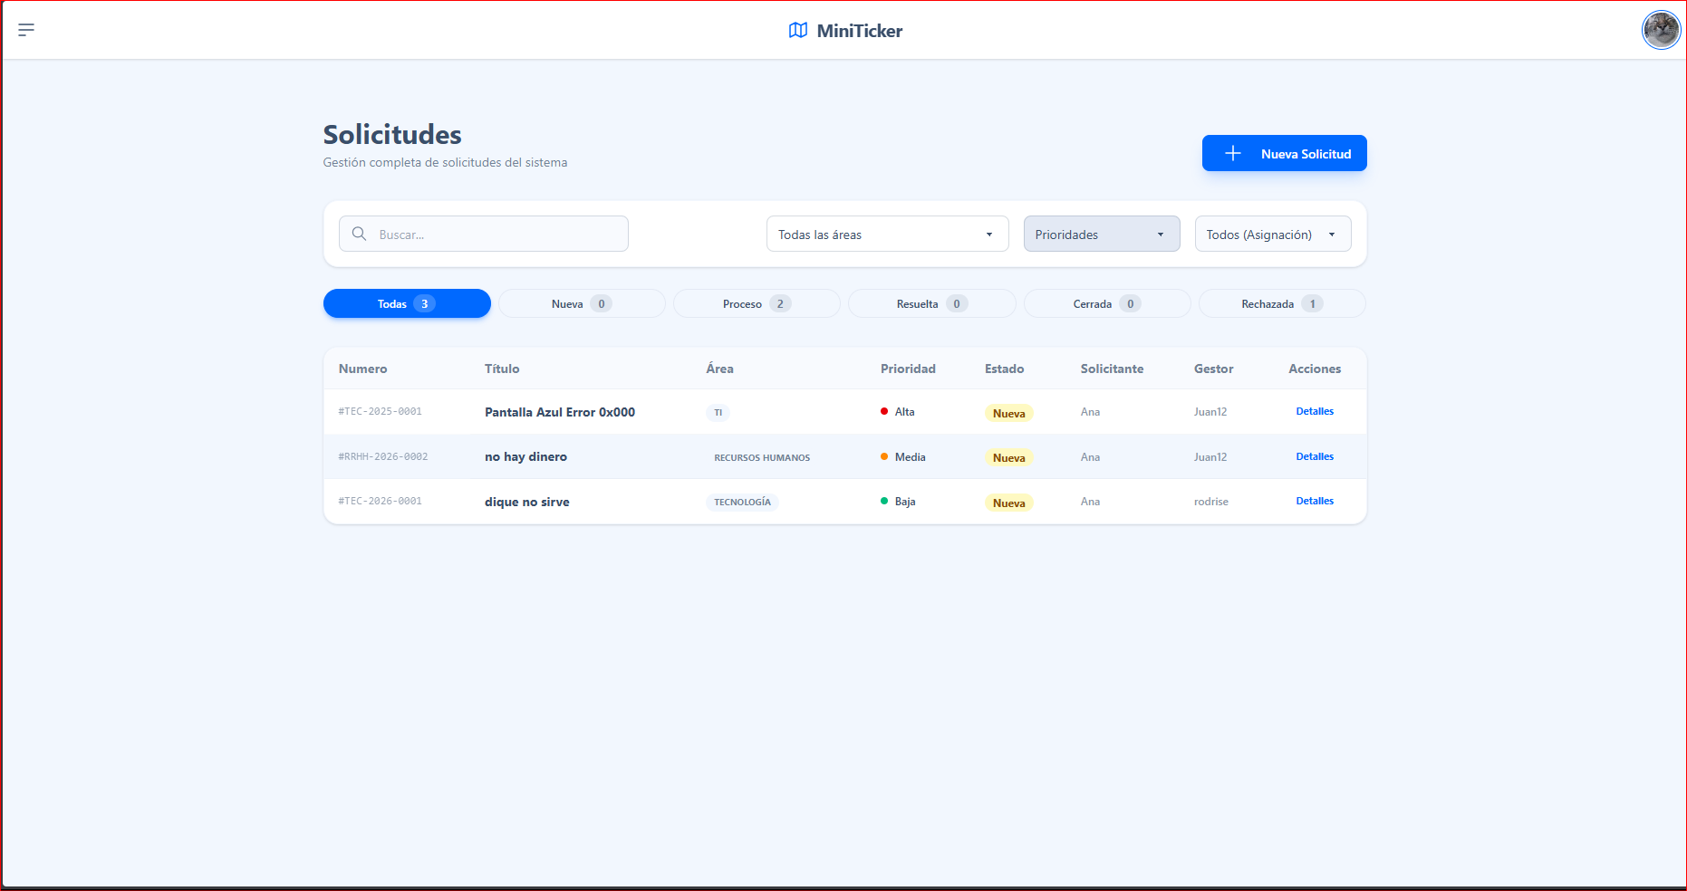
Task: Switch to the Proceso tab
Action: (x=756, y=304)
